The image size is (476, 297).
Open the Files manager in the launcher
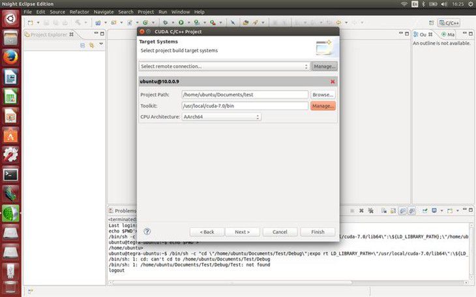click(10, 38)
